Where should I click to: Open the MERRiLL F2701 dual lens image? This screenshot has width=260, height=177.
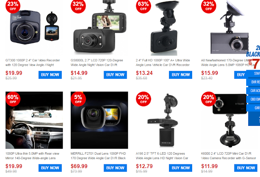pyautogui.click(x=99, y=120)
